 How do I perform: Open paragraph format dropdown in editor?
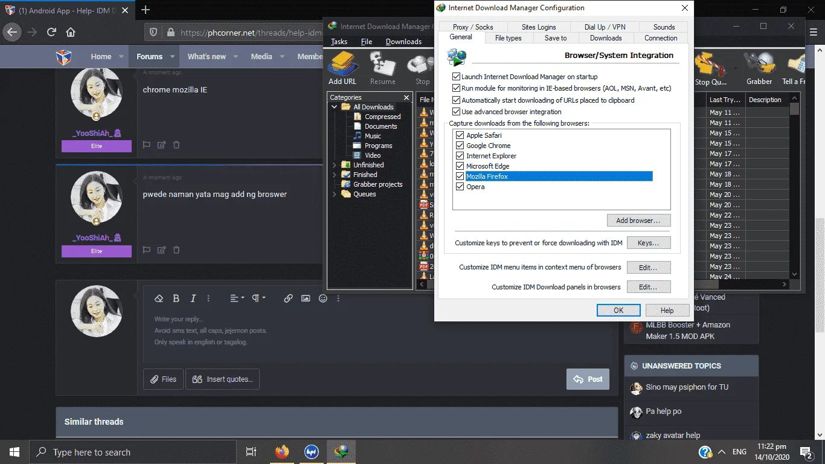click(258, 298)
